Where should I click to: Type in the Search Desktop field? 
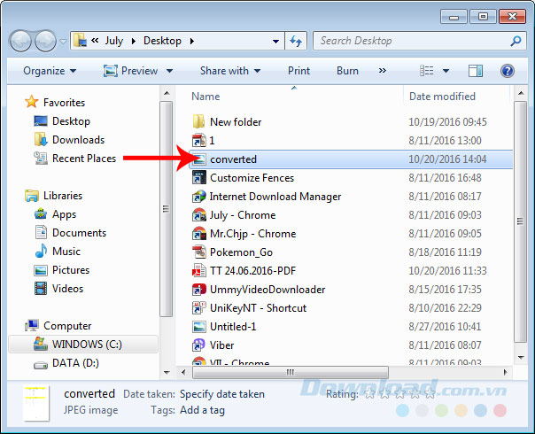click(412, 41)
